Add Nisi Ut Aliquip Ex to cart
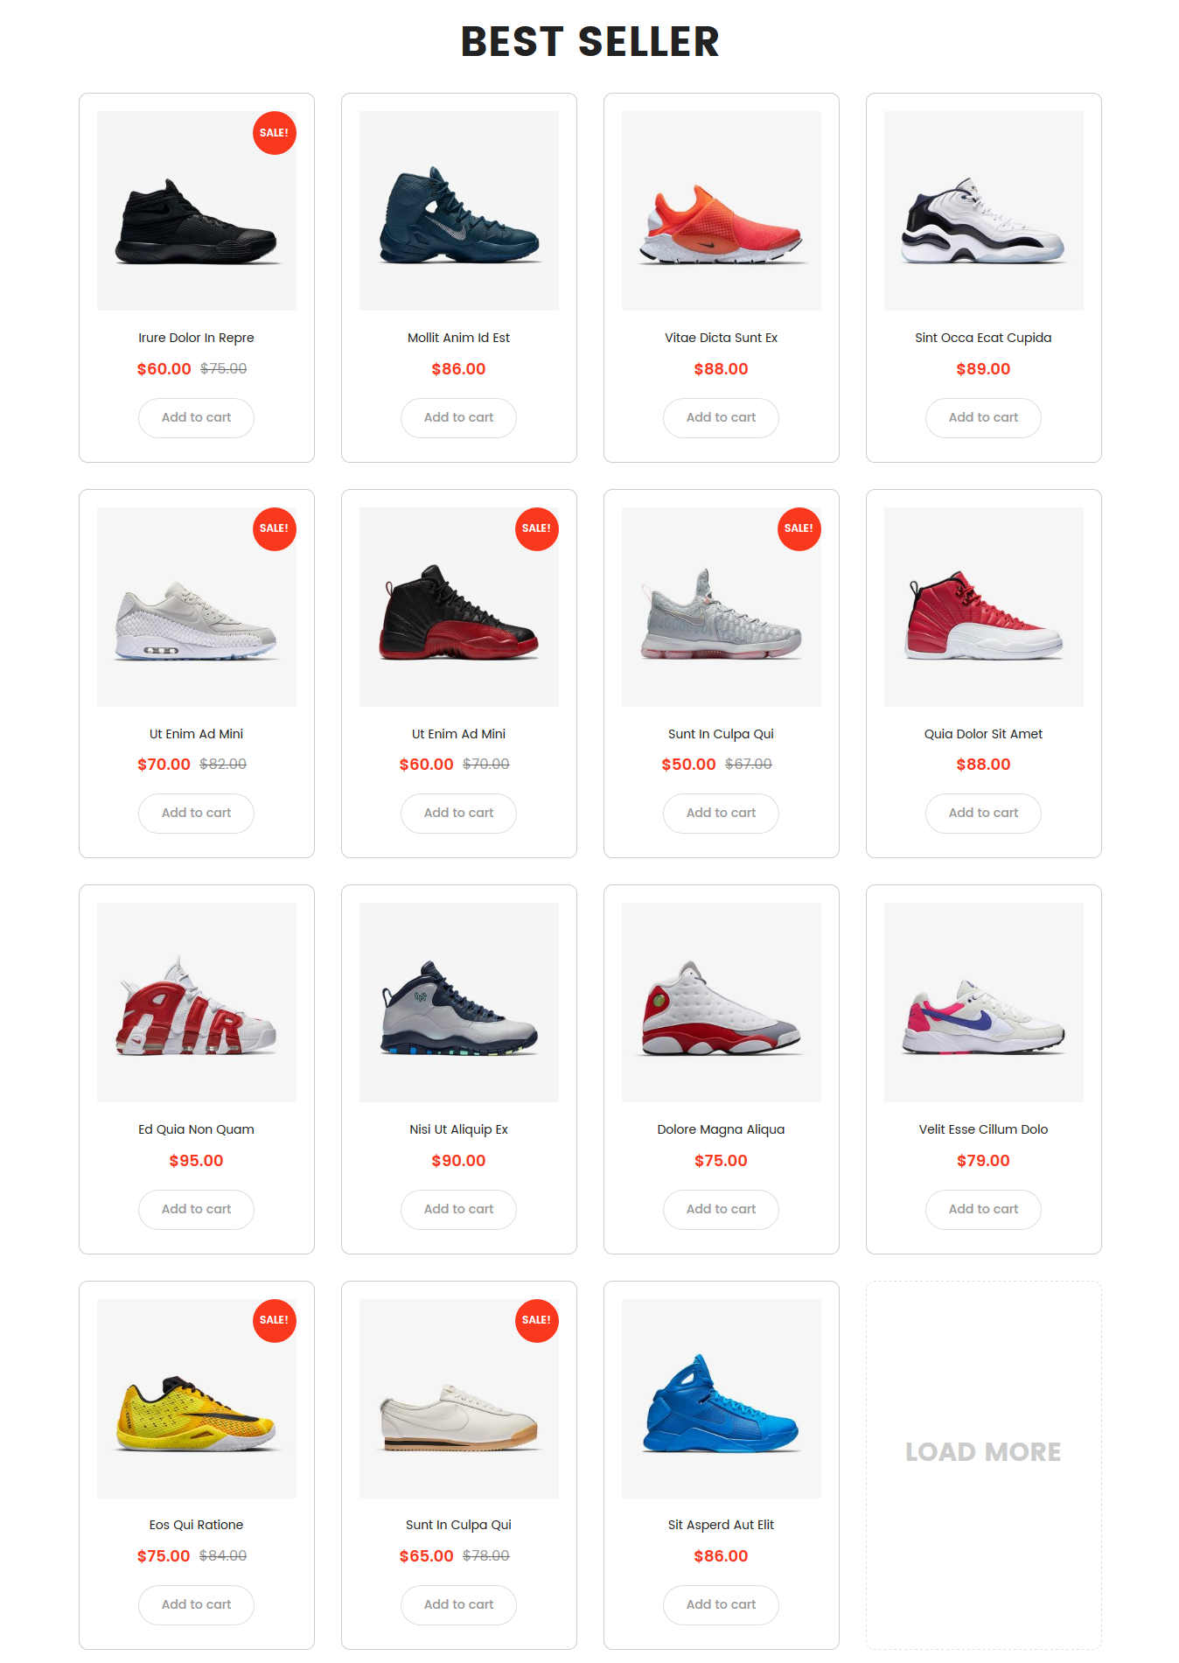This screenshot has height=1663, width=1179. pyautogui.click(x=458, y=1210)
